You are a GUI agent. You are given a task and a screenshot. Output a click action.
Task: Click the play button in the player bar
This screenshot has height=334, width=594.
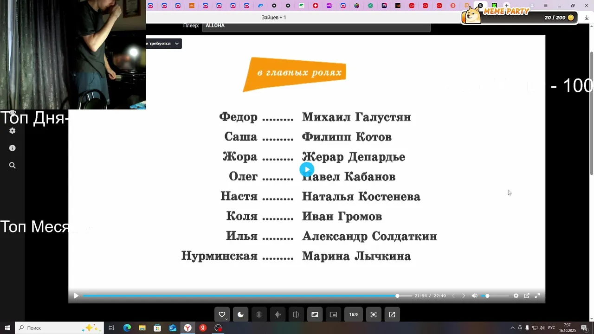tap(76, 296)
